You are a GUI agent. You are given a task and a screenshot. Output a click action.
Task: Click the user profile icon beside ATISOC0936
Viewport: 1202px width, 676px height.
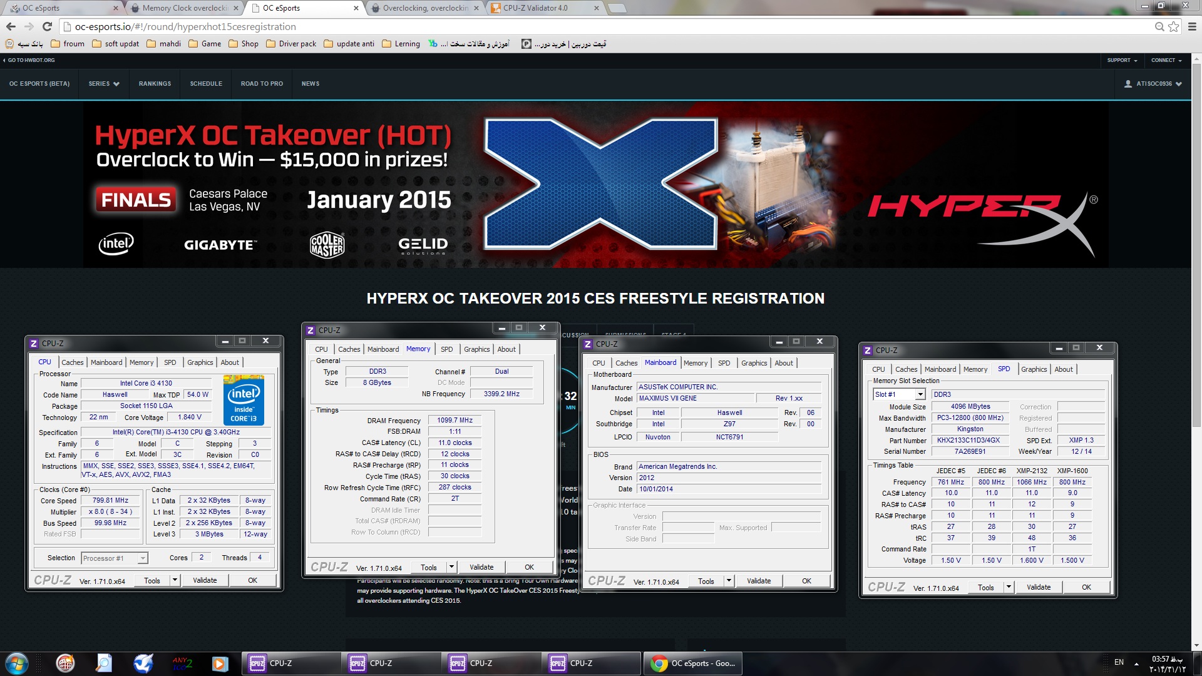click(1128, 84)
